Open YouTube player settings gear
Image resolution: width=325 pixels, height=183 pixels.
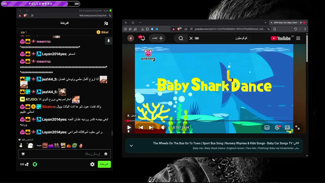(x=277, y=128)
